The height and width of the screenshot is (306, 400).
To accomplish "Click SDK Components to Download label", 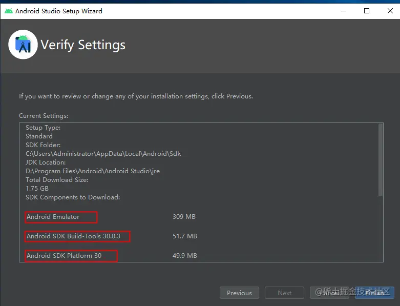I will [73, 197].
